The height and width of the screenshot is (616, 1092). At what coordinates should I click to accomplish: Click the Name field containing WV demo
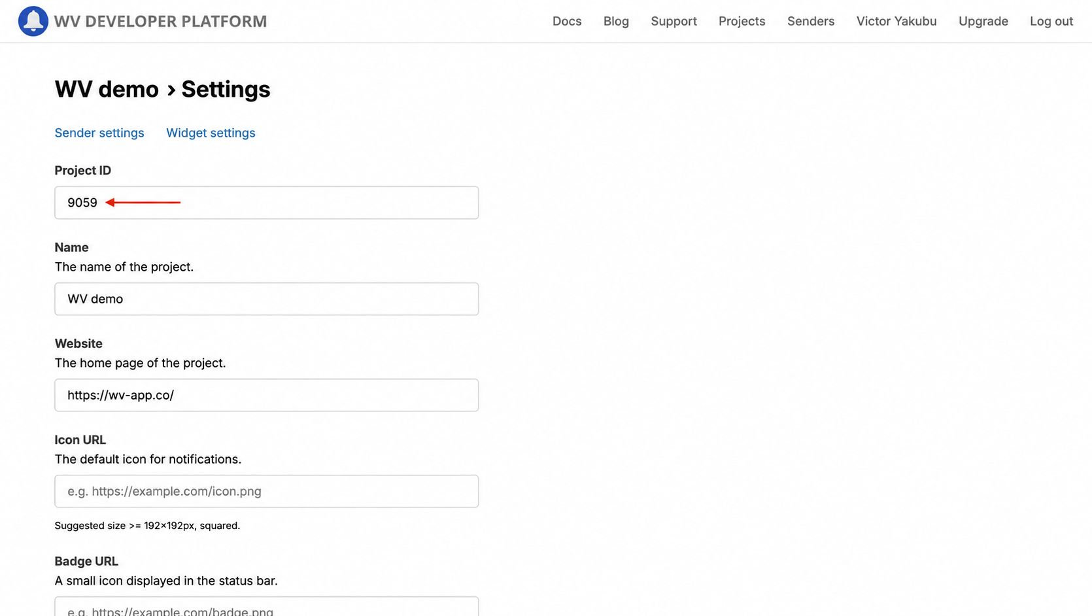[x=267, y=299]
